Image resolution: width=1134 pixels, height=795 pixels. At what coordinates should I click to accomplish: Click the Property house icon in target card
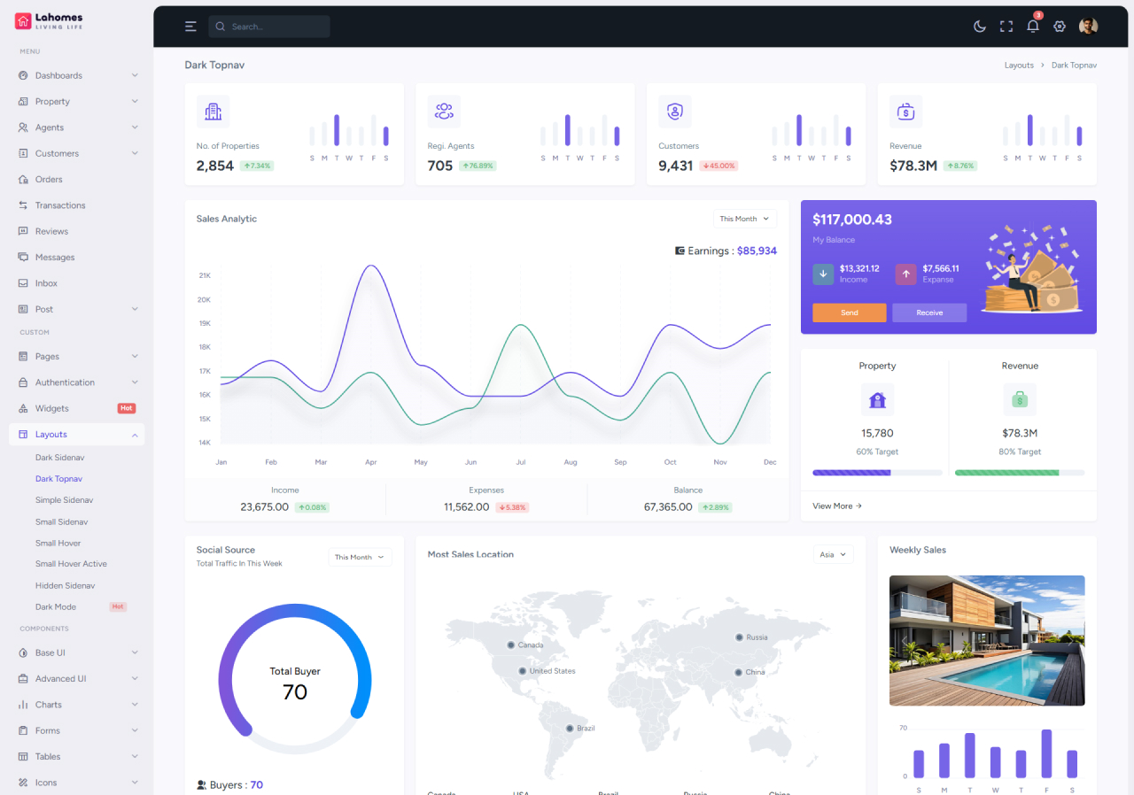(878, 400)
